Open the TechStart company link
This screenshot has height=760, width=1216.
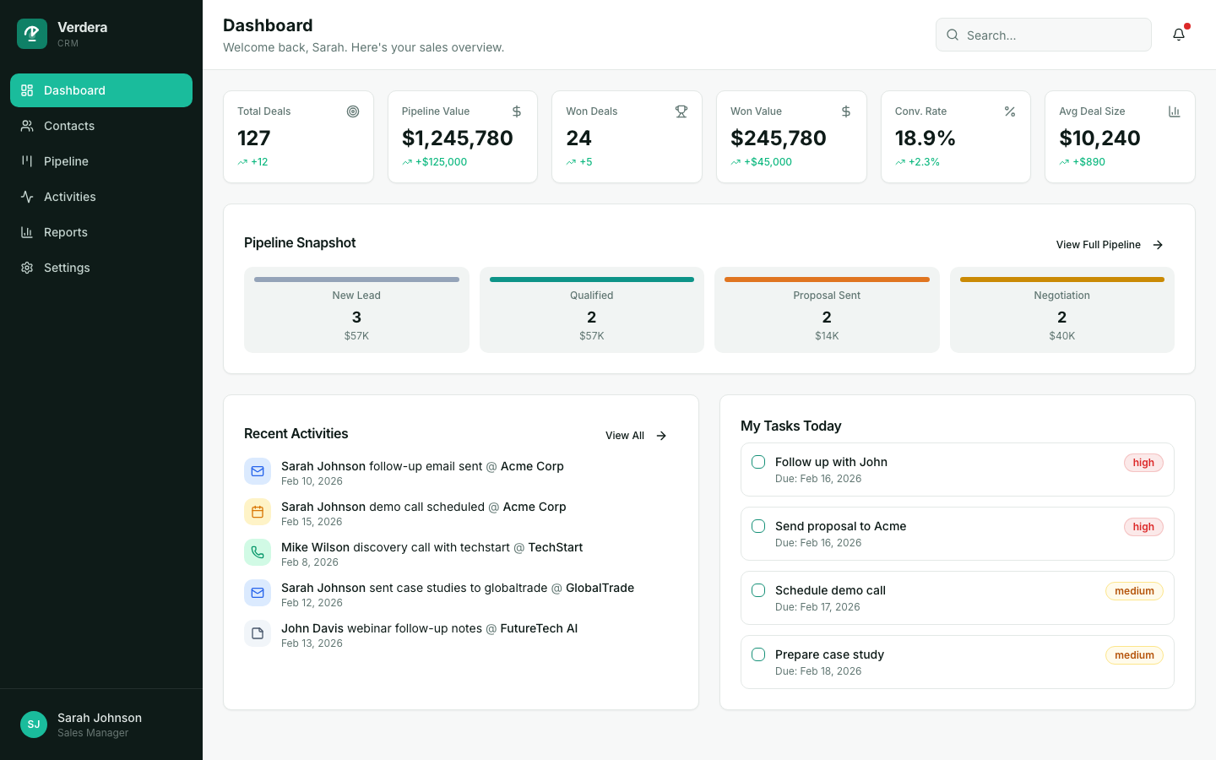pyautogui.click(x=555, y=547)
